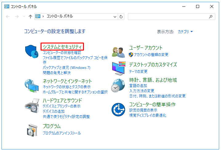Open テーマの変更 link

[138, 71]
